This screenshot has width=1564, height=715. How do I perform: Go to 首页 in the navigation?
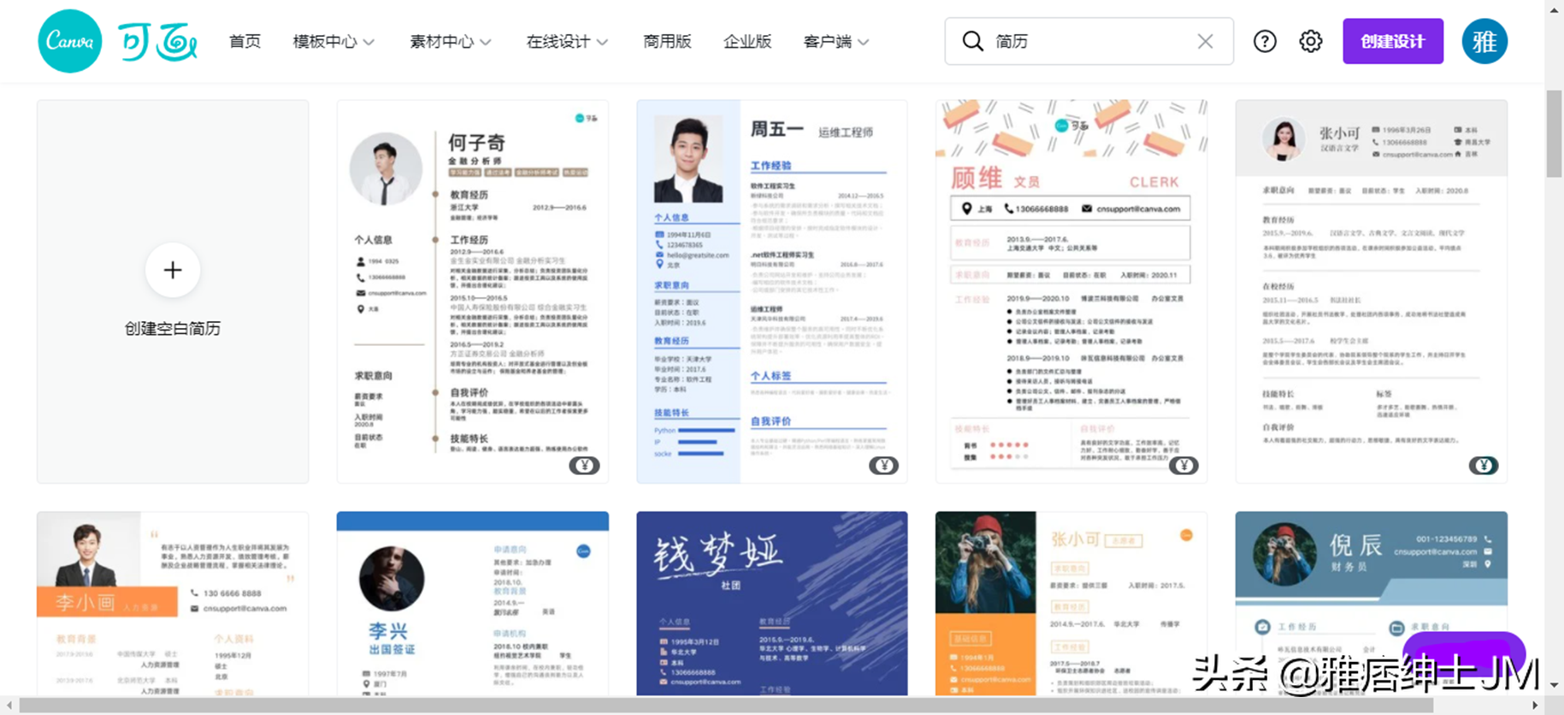tap(245, 41)
